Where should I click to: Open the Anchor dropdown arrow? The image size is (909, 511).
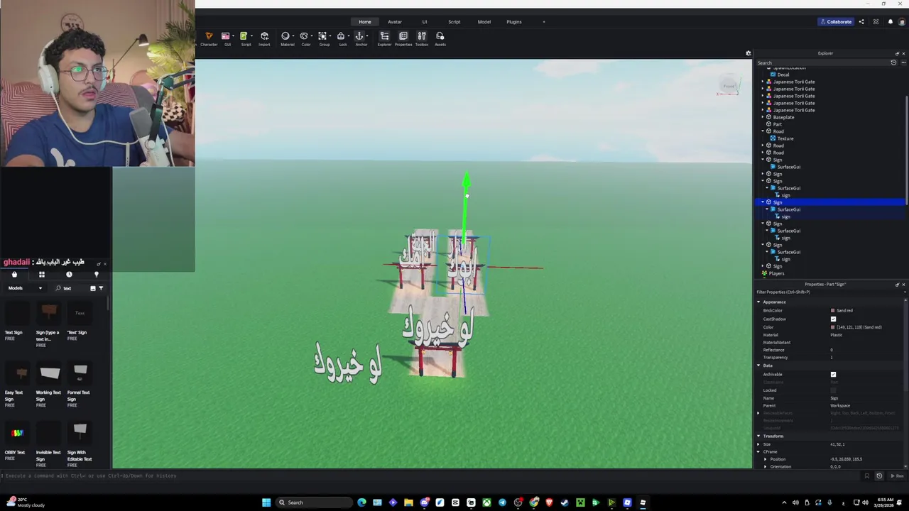coord(369,36)
